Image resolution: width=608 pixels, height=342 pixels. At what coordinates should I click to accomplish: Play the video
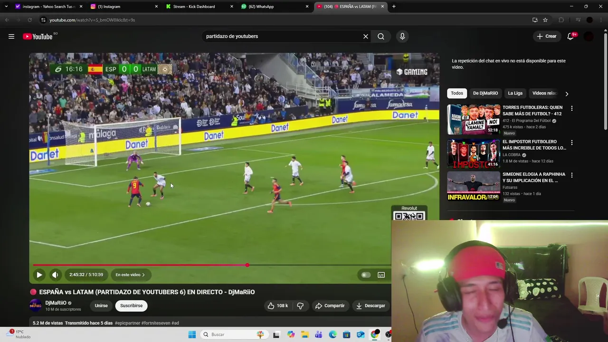coord(39,275)
